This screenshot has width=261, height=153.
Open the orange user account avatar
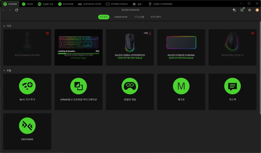[257, 10]
